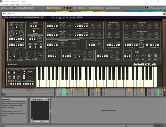Click the orange Back to Arrangement button
The height and width of the screenshot is (127, 166).
(49, 8)
